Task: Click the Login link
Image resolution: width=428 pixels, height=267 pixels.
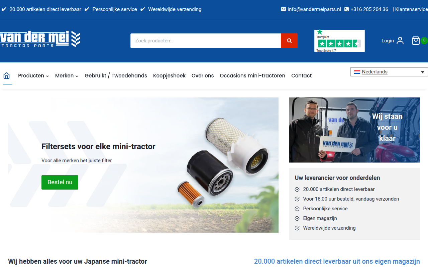Action: [388, 41]
